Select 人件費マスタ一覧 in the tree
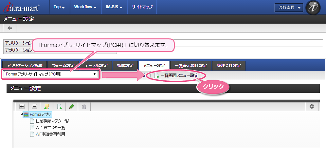Viewport: 326px width, 148px height. [x=50, y=128]
